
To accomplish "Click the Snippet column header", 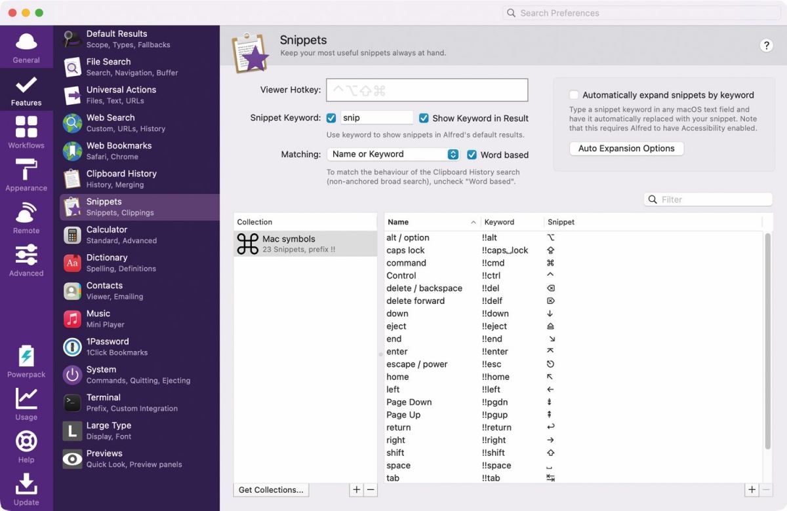I will [x=653, y=222].
